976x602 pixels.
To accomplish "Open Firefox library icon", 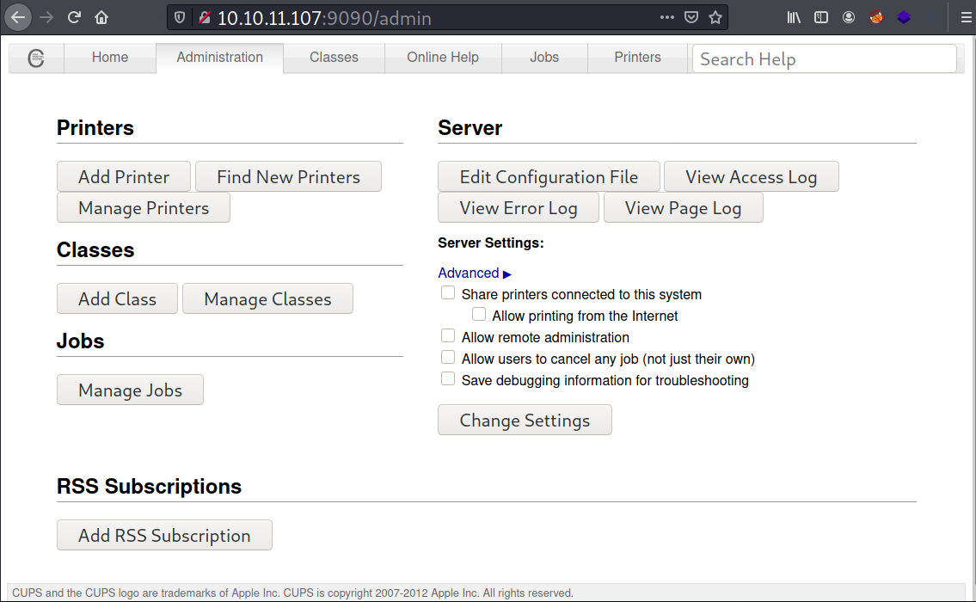I will tap(794, 17).
